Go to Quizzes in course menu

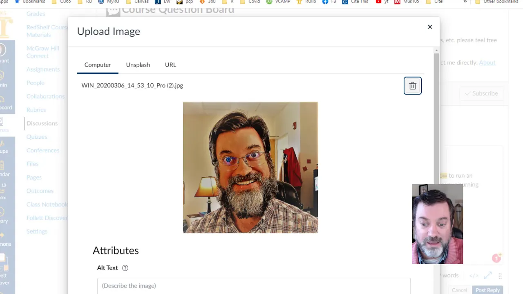[x=37, y=137]
